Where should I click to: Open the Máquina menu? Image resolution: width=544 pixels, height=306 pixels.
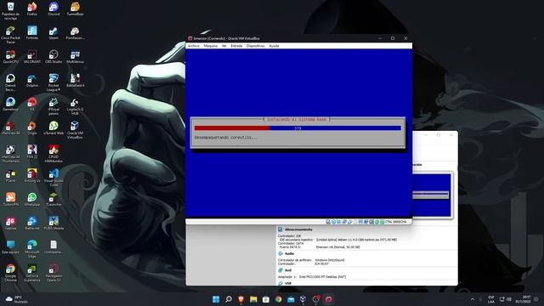pyautogui.click(x=210, y=46)
